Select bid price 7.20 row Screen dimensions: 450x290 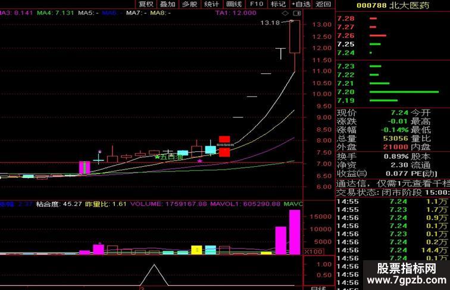(393, 92)
